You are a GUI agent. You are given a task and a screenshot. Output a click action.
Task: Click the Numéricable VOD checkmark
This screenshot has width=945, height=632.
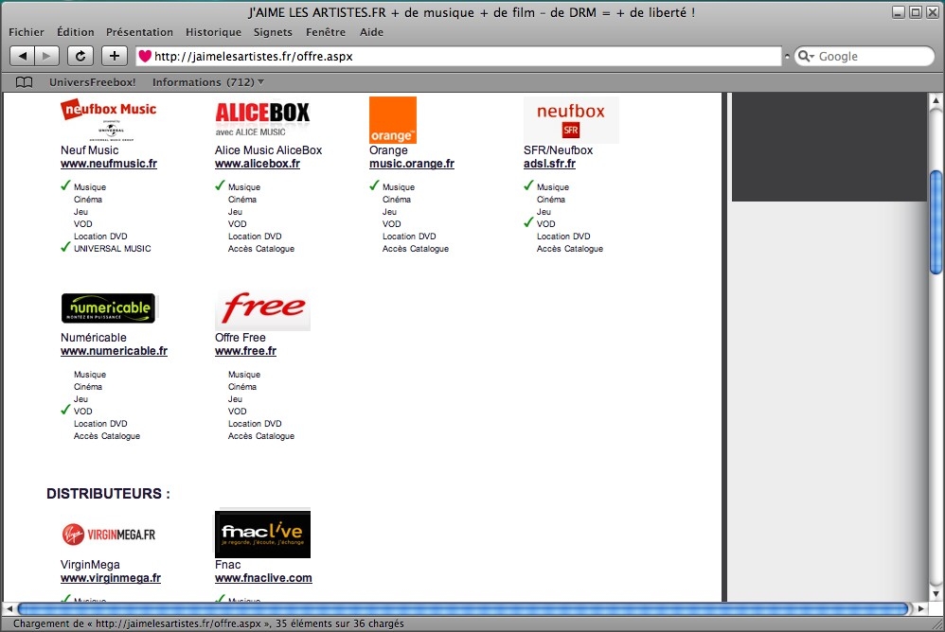coord(65,411)
